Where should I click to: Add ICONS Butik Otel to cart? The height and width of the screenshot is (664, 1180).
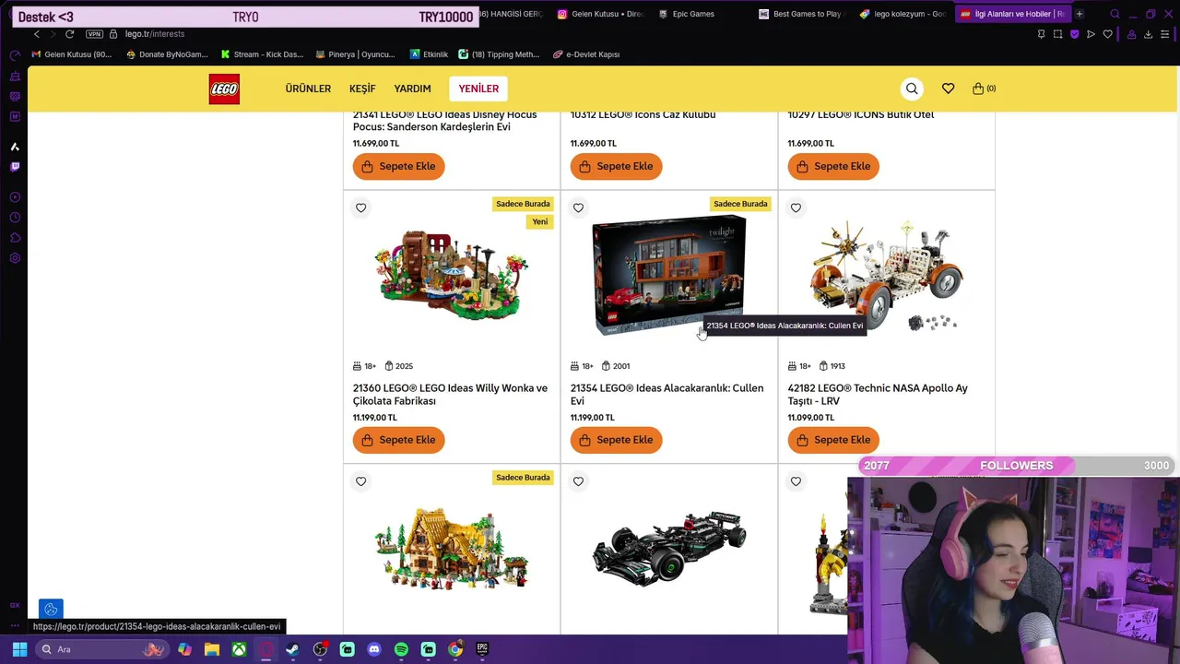pos(833,166)
